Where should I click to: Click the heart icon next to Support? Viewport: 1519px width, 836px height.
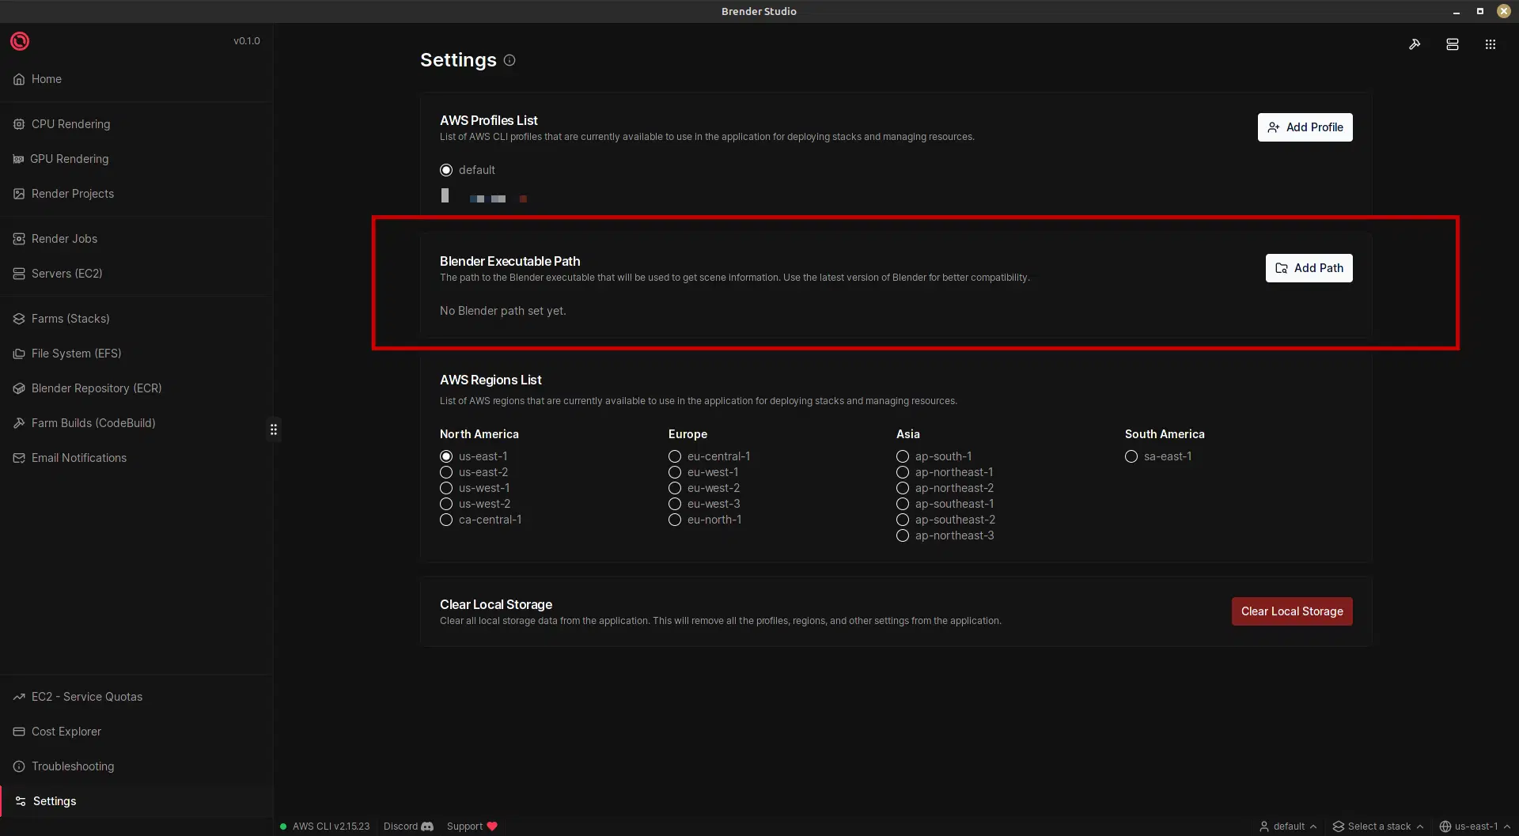click(x=492, y=826)
